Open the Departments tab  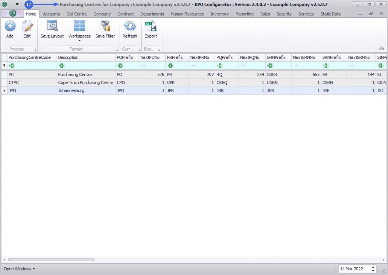[x=152, y=14]
